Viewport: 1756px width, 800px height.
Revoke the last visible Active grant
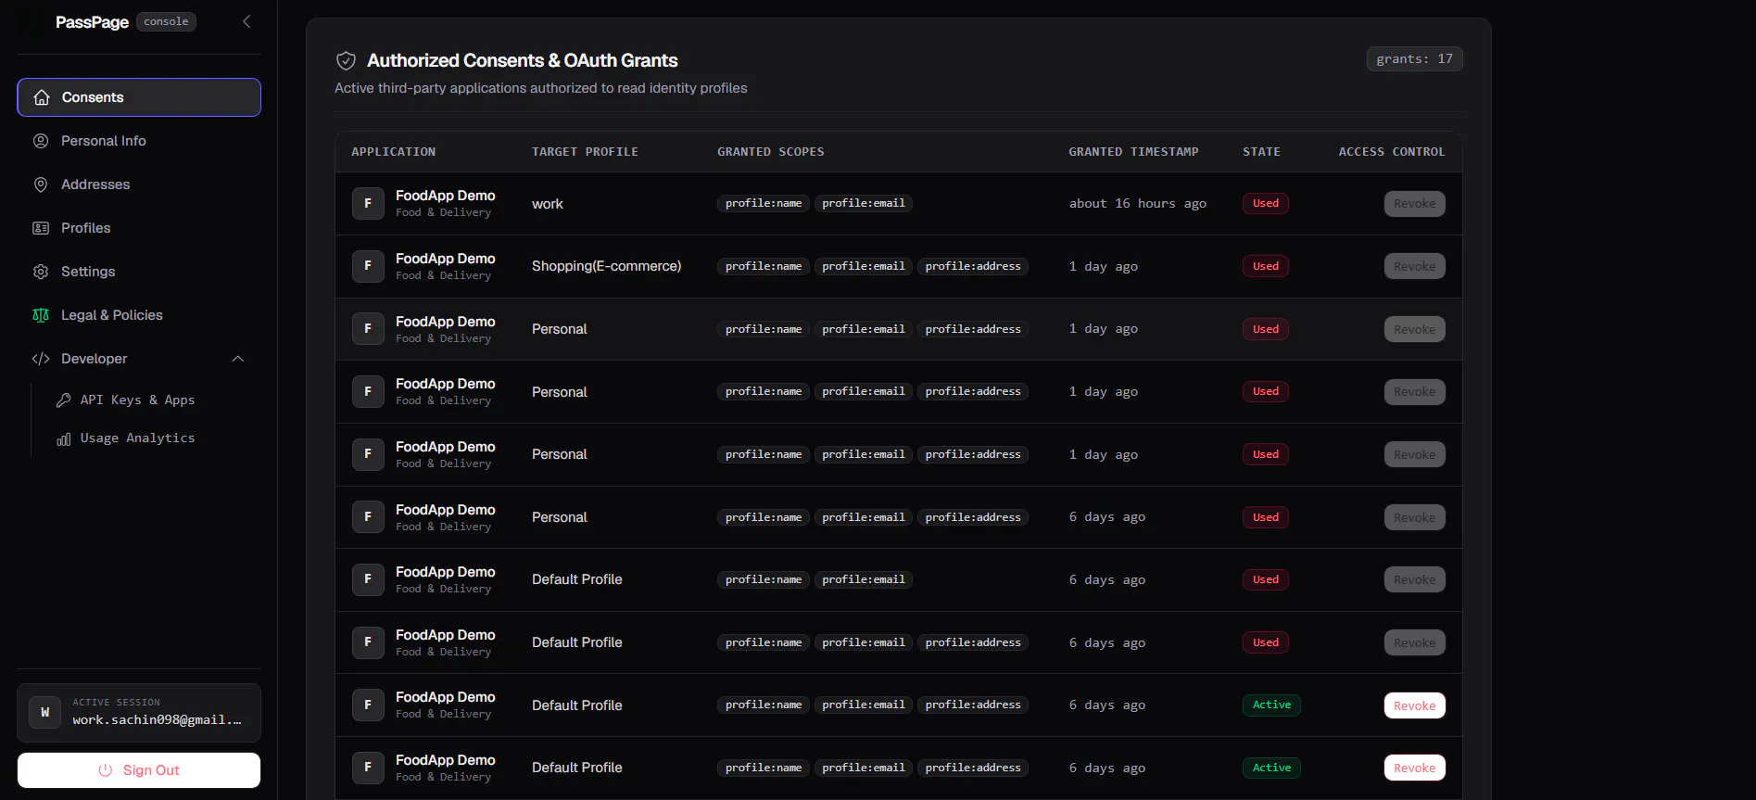point(1414,768)
